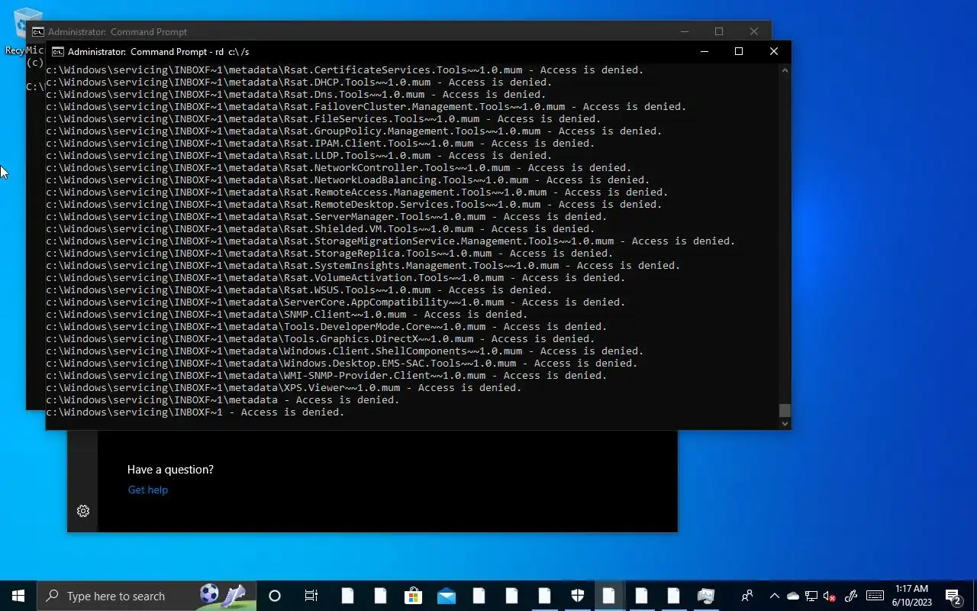Image resolution: width=977 pixels, height=611 pixels.
Task: Click the WMI-SNMP-Provider.Client output line
Action: tap(326, 375)
